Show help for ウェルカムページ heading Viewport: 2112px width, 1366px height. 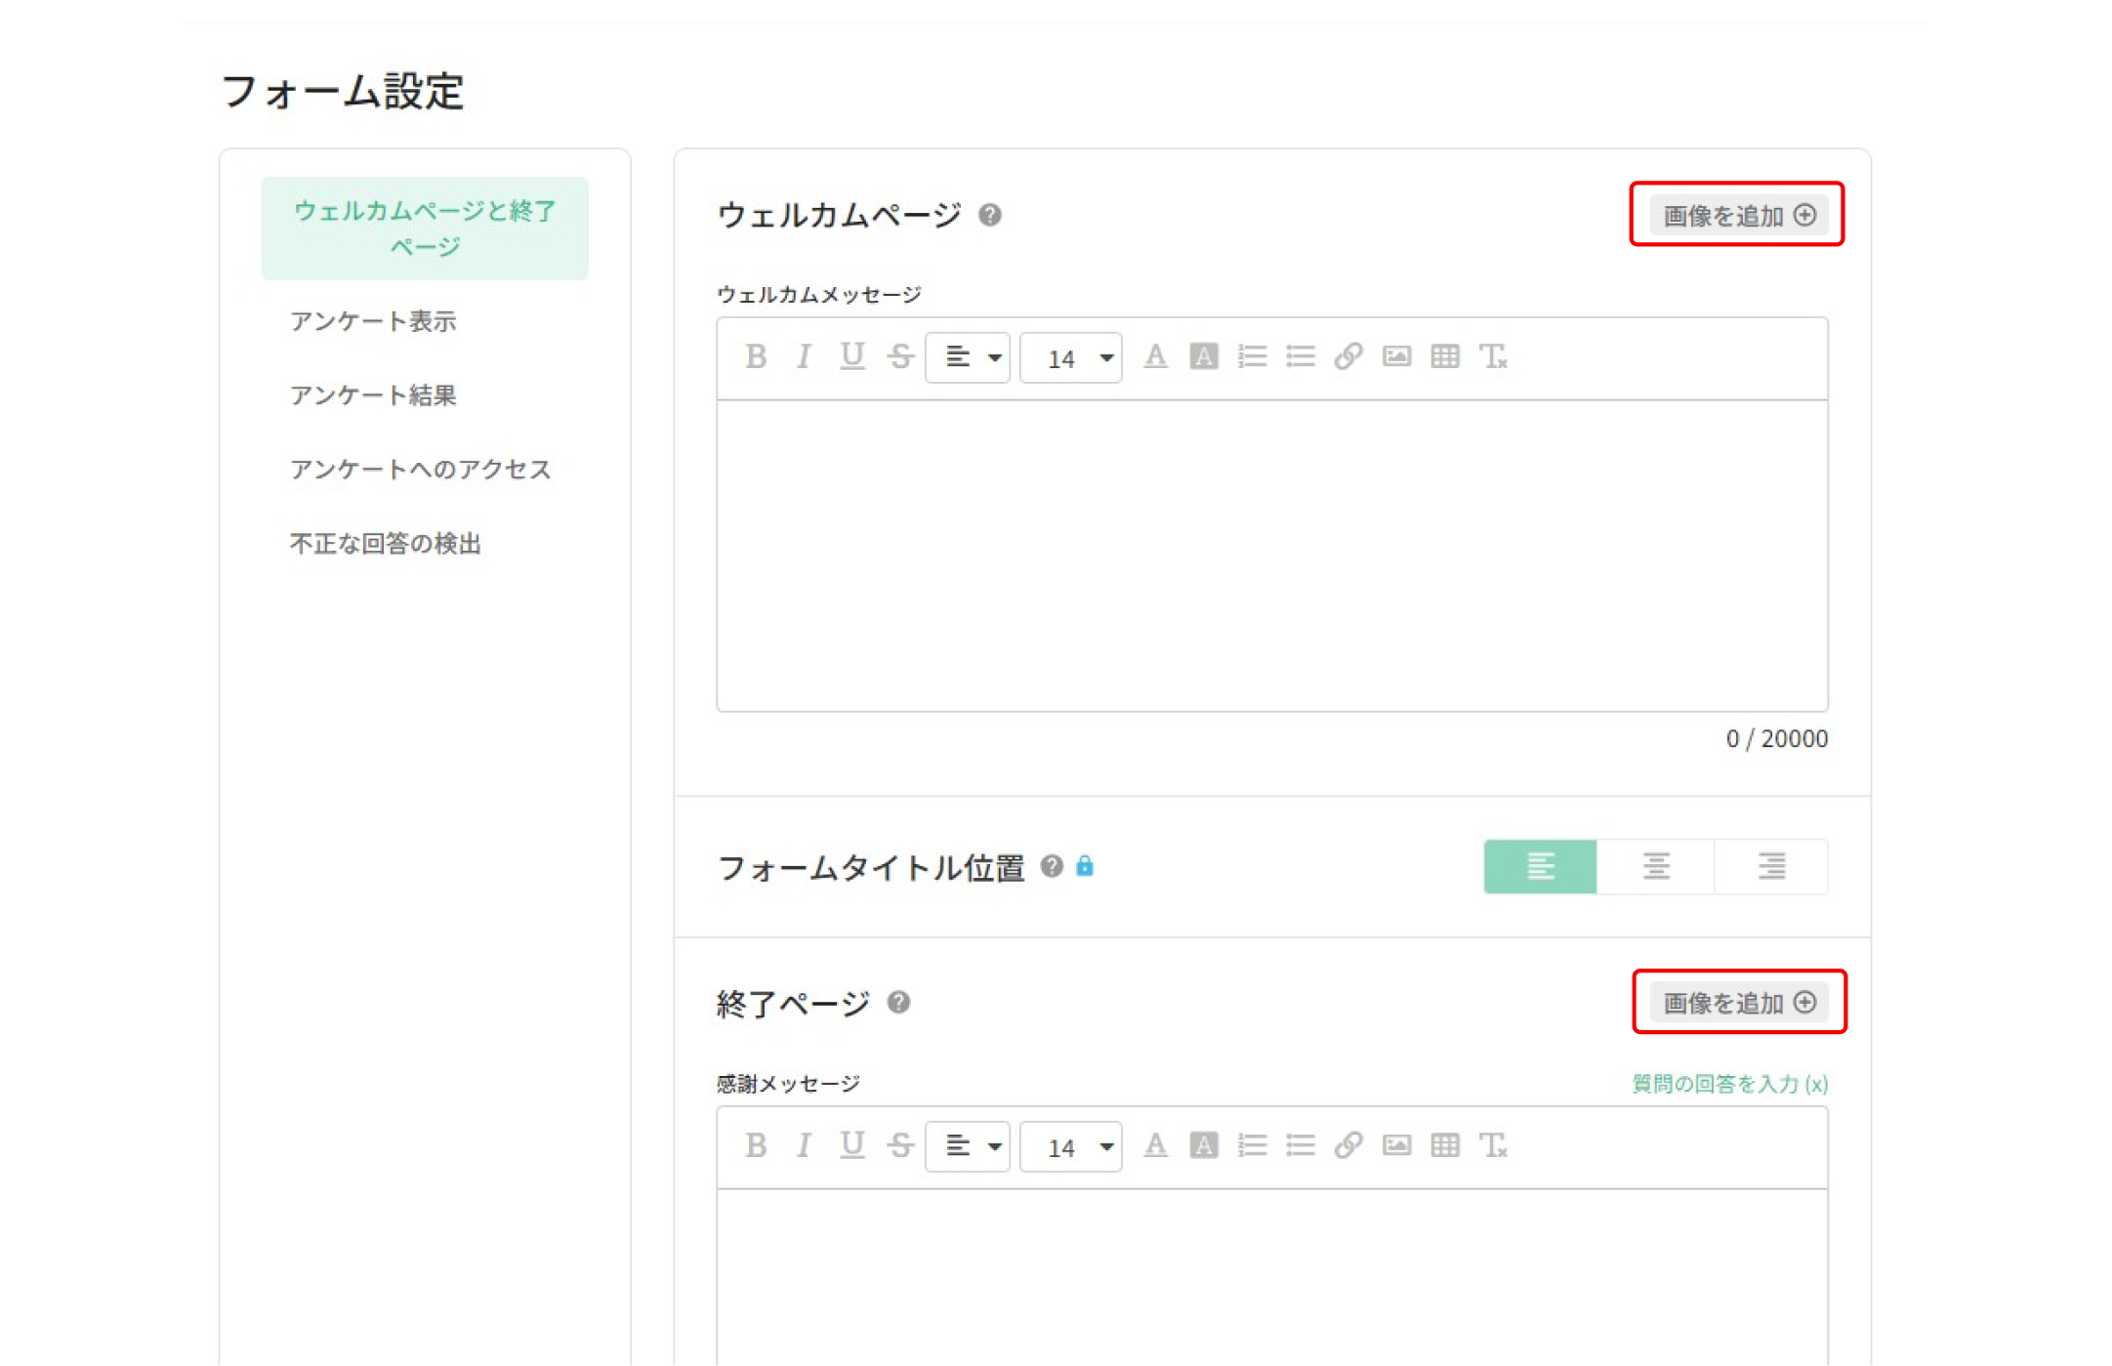[990, 215]
